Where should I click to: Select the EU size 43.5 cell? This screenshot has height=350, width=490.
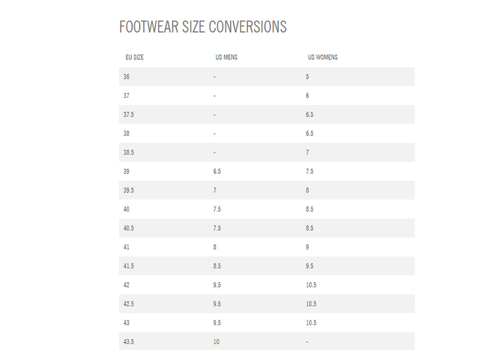pos(129,342)
